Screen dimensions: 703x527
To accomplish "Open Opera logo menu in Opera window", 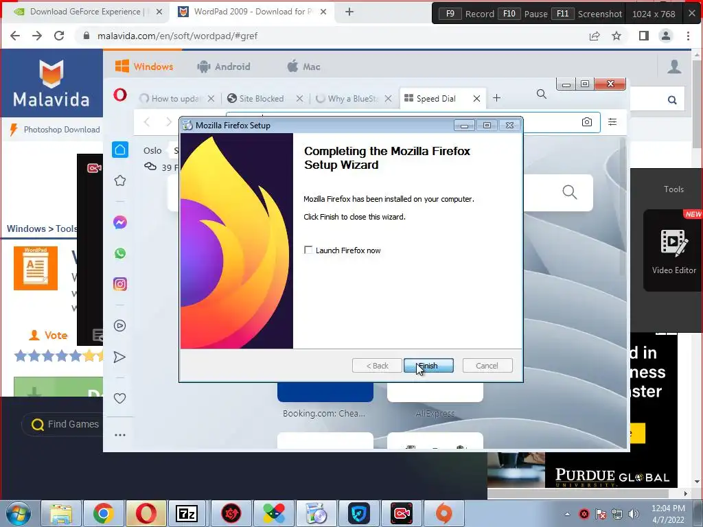I will [x=120, y=95].
